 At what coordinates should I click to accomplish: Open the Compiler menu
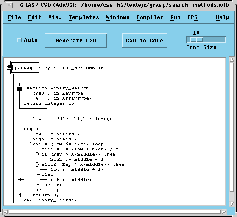point(150,17)
